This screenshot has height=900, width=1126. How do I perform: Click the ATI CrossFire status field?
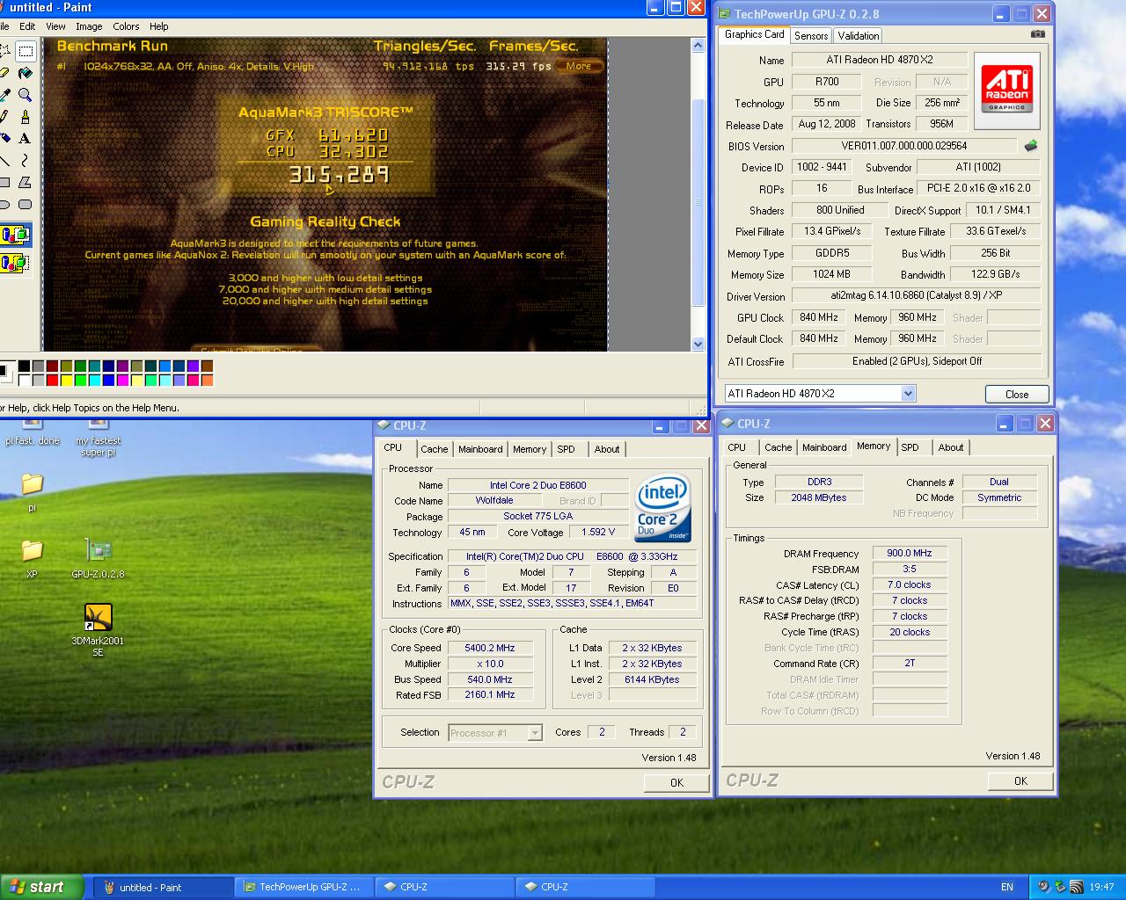tap(917, 361)
